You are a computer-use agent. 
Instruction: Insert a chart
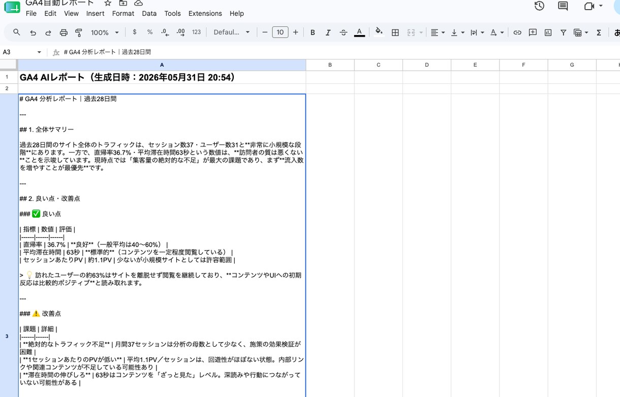[548, 33]
